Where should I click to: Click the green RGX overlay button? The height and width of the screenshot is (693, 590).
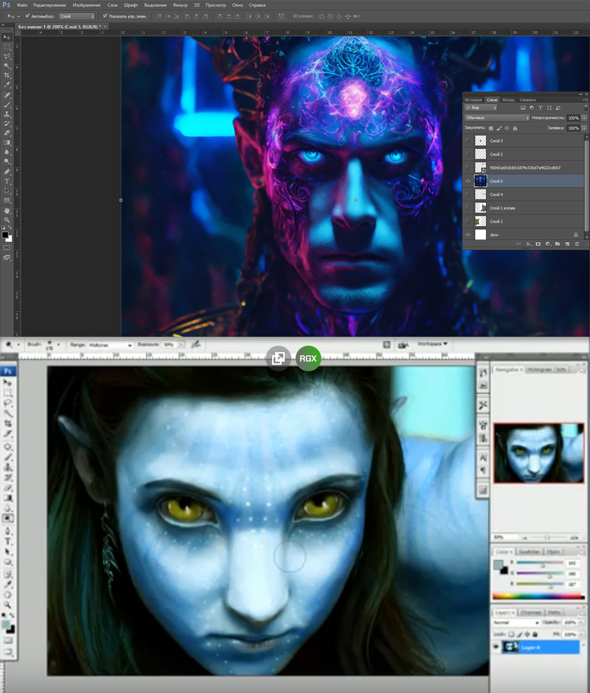[x=308, y=359]
